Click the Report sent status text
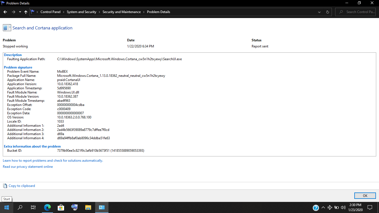Screen dimensions: 379x213 tap(260, 46)
